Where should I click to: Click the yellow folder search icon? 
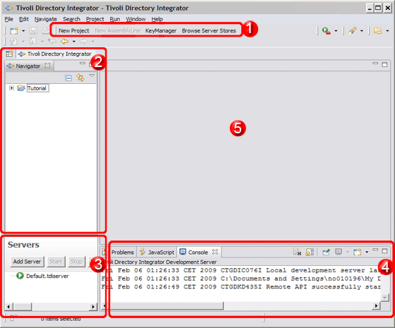pos(377,31)
